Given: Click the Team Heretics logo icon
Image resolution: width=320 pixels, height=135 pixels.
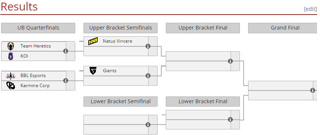Looking at the screenshot, I should (10, 46).
